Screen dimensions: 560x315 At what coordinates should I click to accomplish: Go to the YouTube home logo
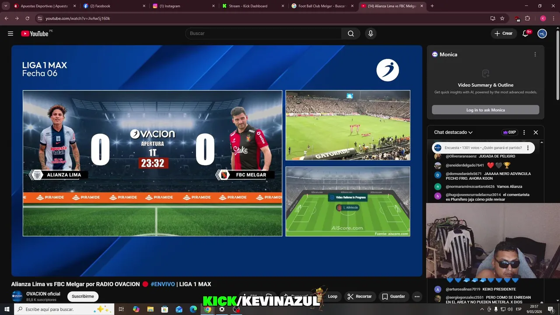click(35, 34)
